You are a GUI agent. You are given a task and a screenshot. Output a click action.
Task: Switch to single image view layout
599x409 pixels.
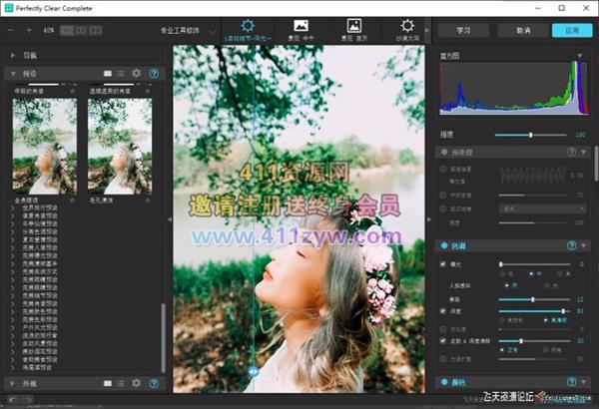pos(67,30)
